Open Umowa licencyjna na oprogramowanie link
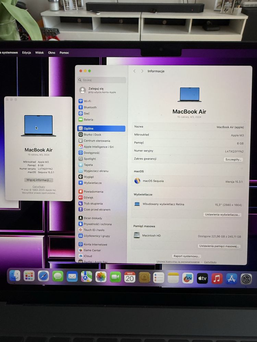The image size is (257, 342). (x=178, y=262)
